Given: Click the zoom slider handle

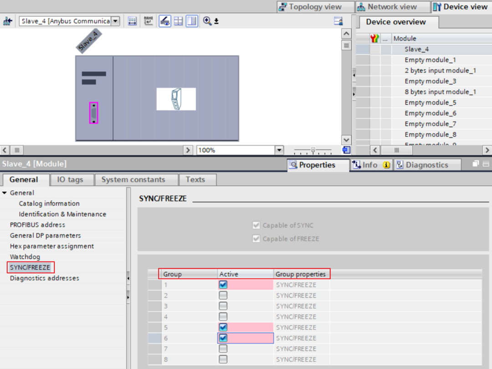Looking at the screenshot, I should click(x=313, y=150).
